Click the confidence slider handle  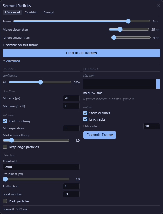(40, 82)
